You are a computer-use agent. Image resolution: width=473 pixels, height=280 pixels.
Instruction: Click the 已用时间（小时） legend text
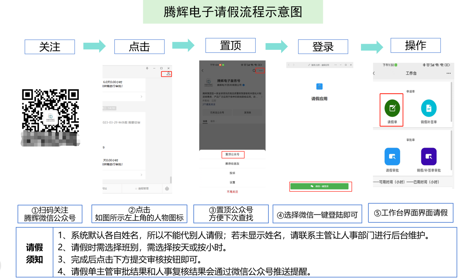tap(426, 182)
